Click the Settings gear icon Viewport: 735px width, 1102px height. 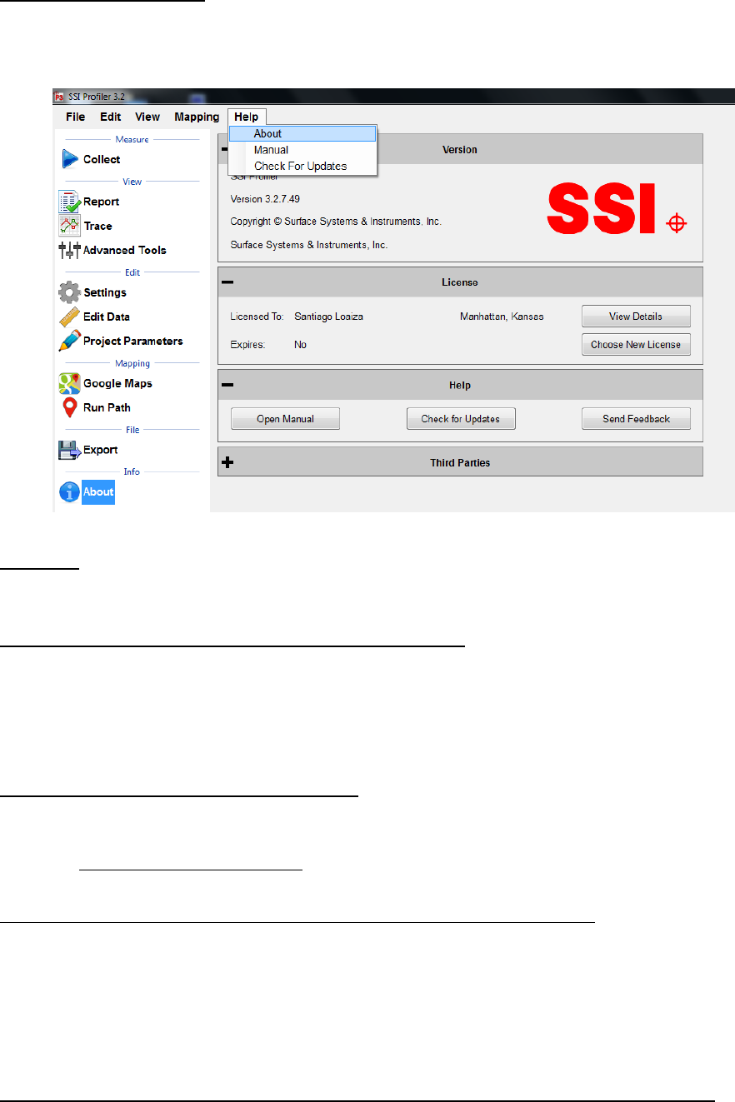(x=69, y=292)
